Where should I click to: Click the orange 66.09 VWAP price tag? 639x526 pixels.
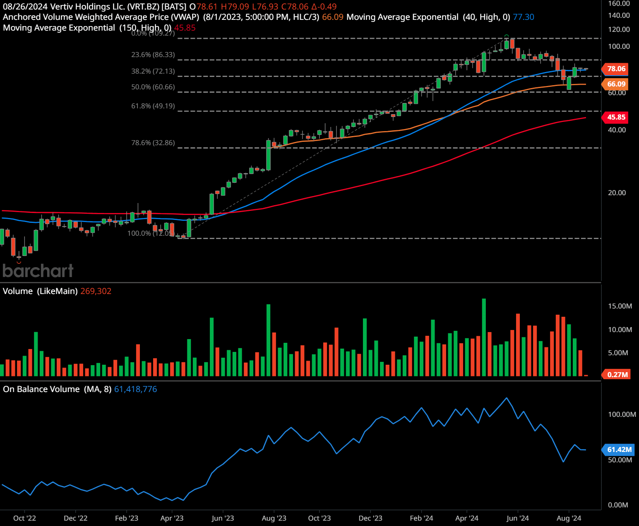[x=615, y=84]
